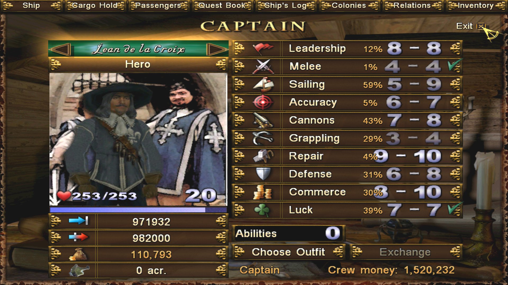Select the Cannons skill icon

coord(263,120)
